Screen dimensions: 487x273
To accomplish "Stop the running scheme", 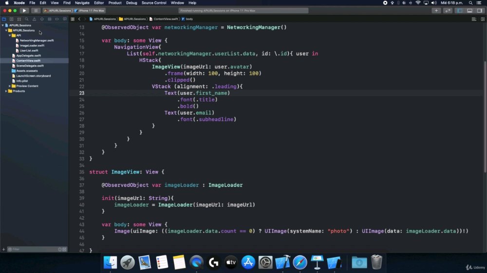I will coord(36,11).
